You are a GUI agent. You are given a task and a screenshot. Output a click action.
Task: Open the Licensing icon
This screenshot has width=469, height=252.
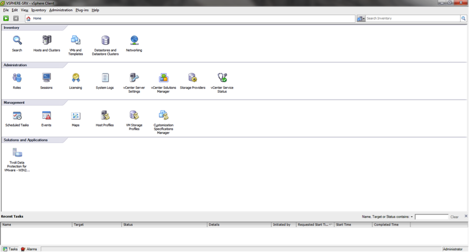75,77
